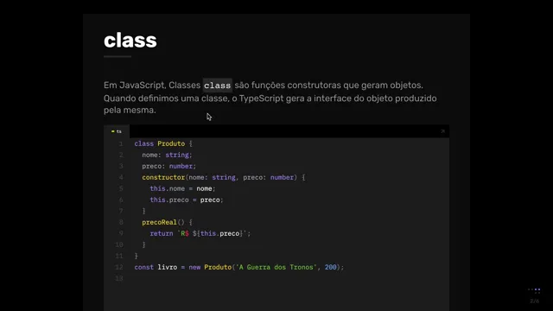Open the code block's external-link arrow icon
Viewport: 553px width, 311px height.
442,131
